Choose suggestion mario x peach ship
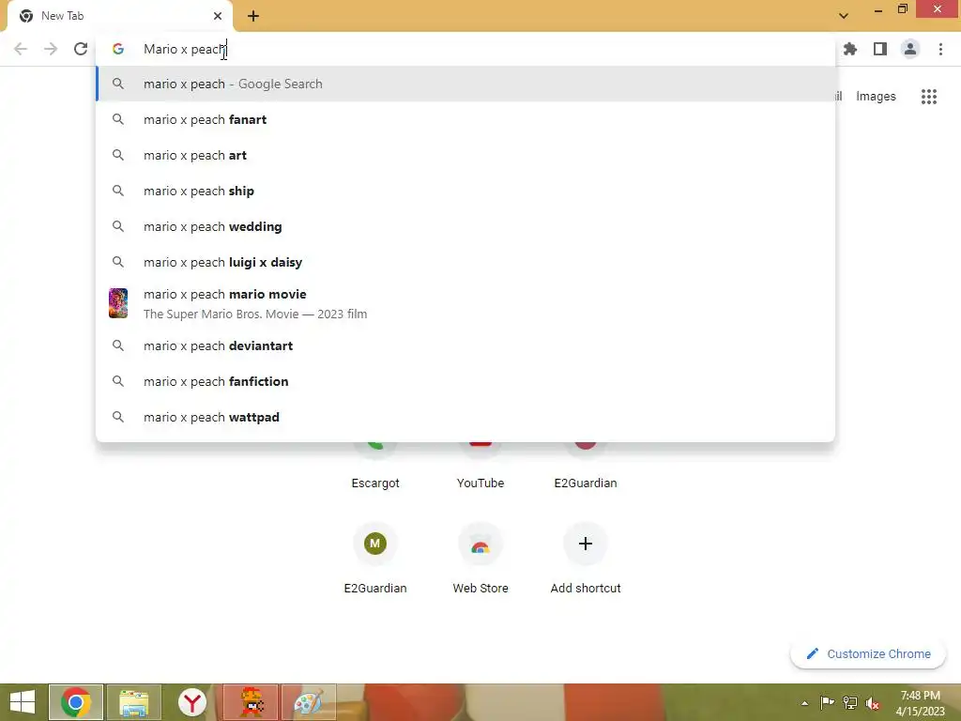 pos(465,191)
